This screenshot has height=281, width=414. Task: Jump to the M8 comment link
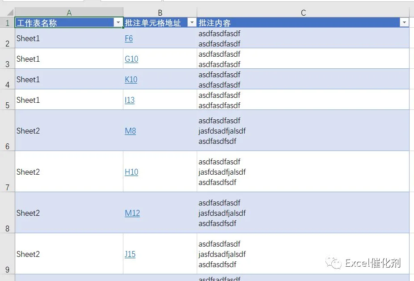pyautogui.click(x=131, y=131)
